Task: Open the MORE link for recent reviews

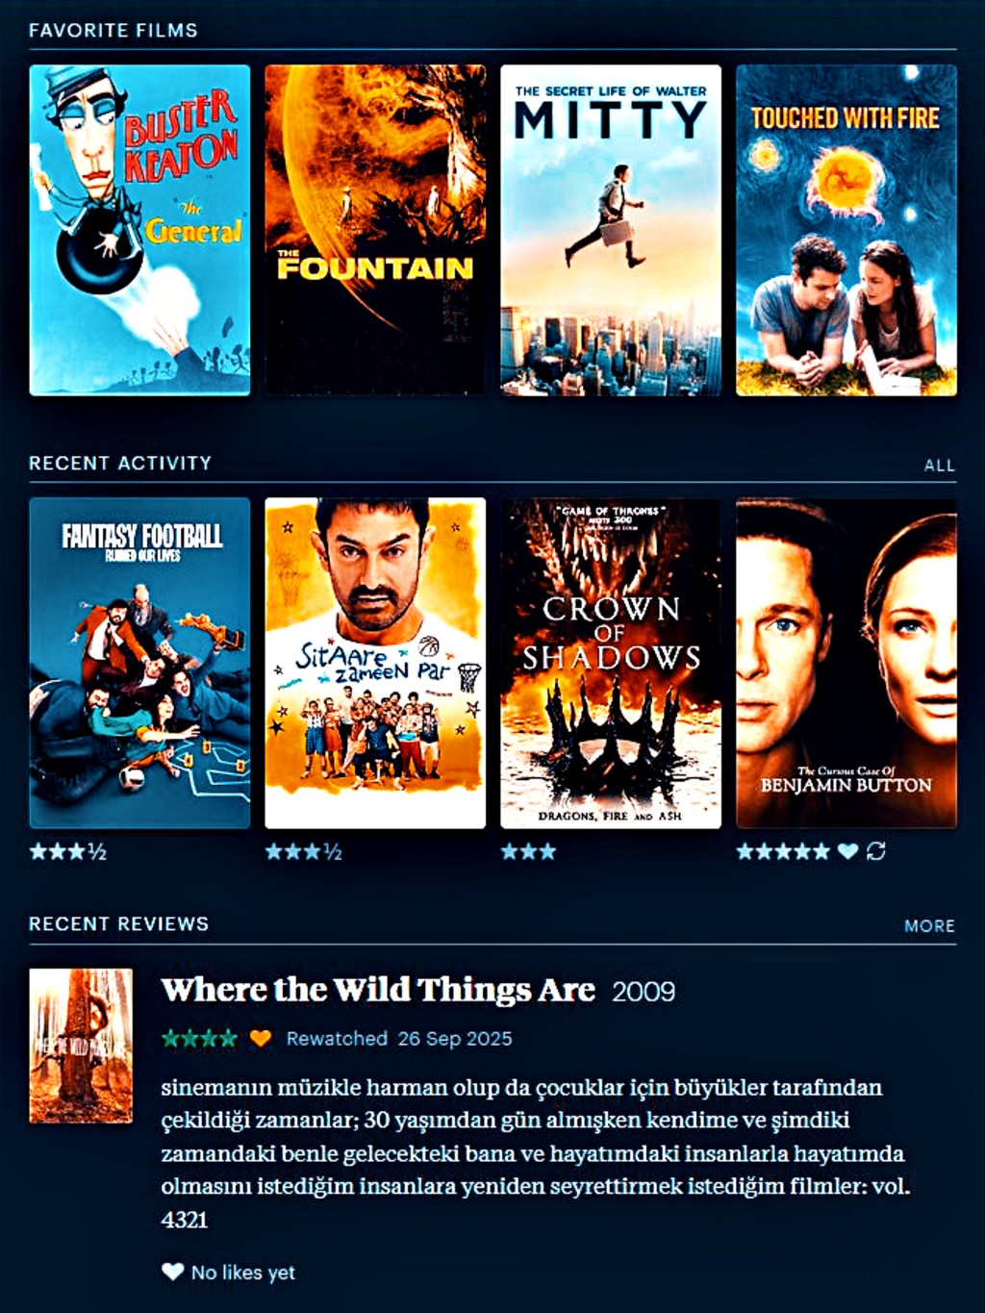Action: click(929, 926)
